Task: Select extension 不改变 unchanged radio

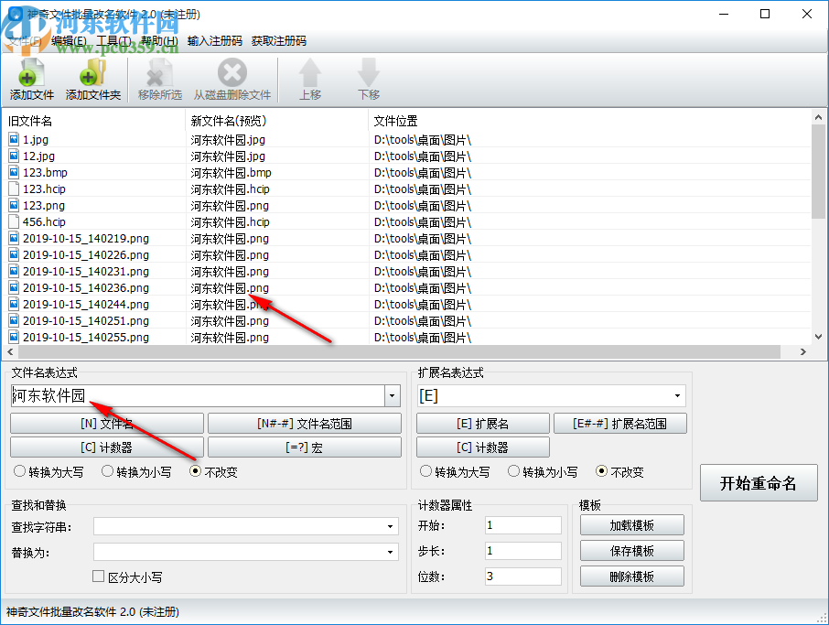Action: [601, 471]
